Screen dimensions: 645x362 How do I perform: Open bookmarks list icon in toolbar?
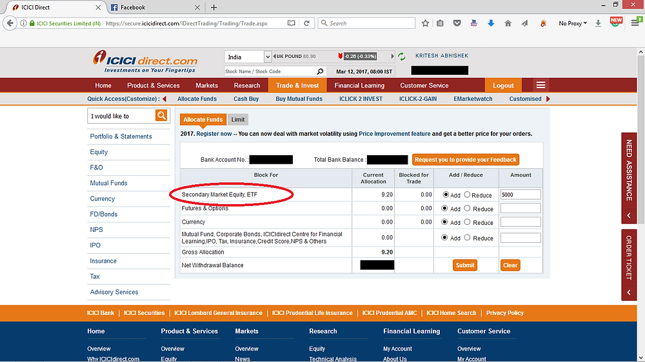coord(440,23)
